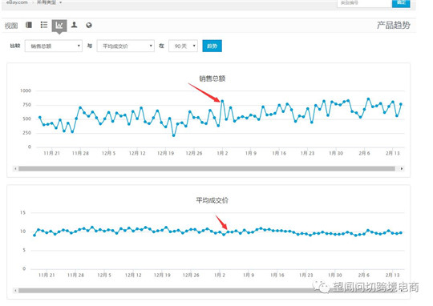Click right arrow of 销售总额 chart scrollbar
Image resolution: width=433 pixels, height=306 pixels.
[x=402, y=168]
